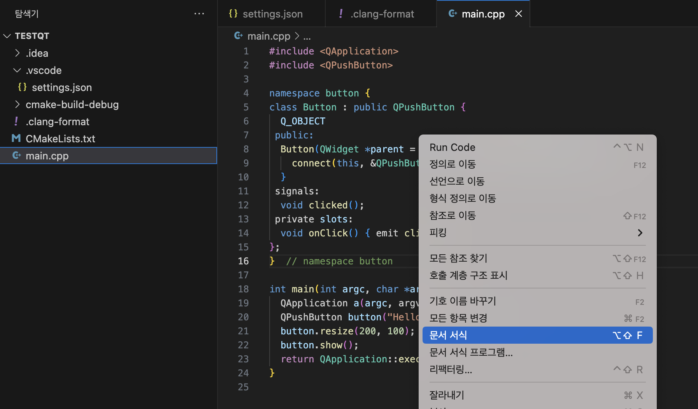Click 'class Button' declaration on line 5
Image resolution: width=698 pixels, height=409 pixels.
click(x=303, y=107)
